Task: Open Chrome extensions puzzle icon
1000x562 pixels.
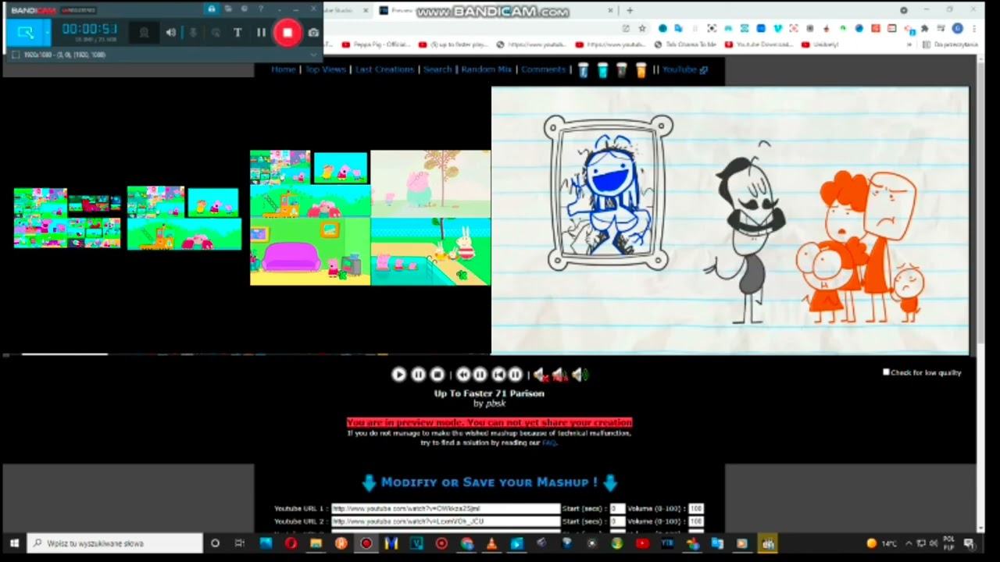Action: pyautogui.click(x=924, y=28)
